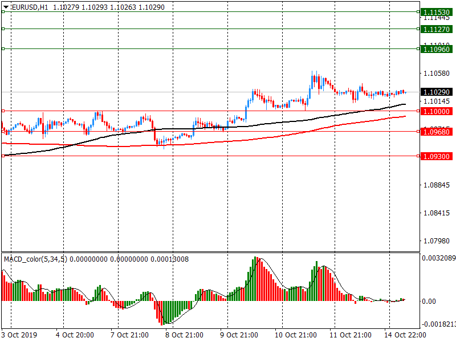Click the 1.11270 green level label

point(437,29)
